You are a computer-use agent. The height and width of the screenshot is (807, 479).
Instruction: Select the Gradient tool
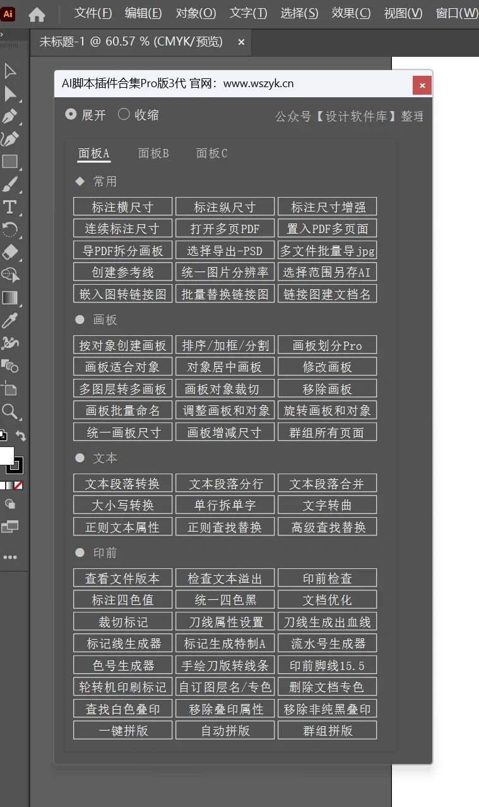coord(10,297)
